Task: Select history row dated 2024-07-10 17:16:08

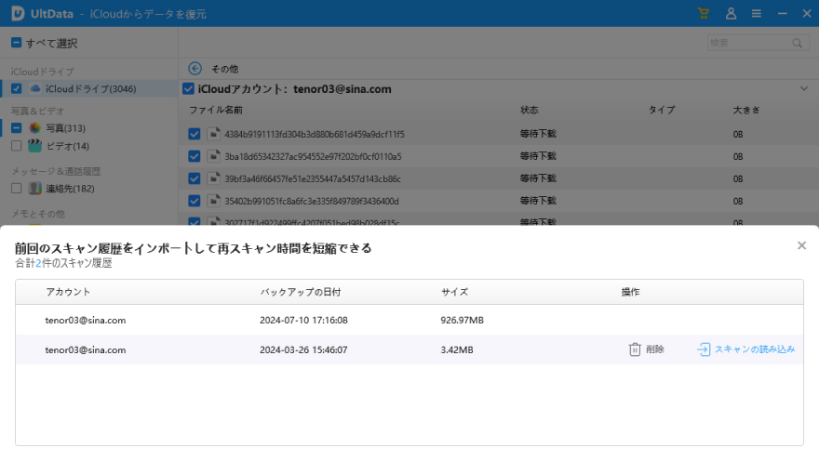Action: 409,321
